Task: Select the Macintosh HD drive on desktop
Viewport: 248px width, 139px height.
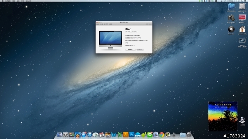Action: point(242,7)
